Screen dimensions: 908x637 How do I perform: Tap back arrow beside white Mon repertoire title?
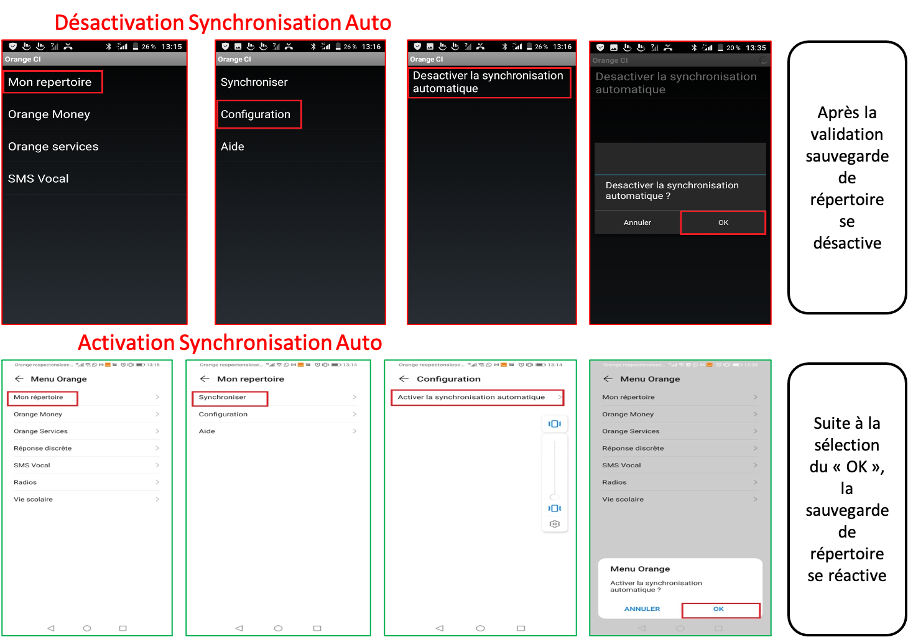(205, 378)
